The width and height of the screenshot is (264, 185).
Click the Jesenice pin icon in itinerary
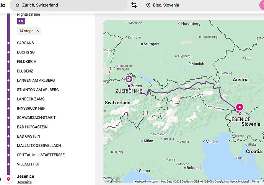[x=8, y=179]
